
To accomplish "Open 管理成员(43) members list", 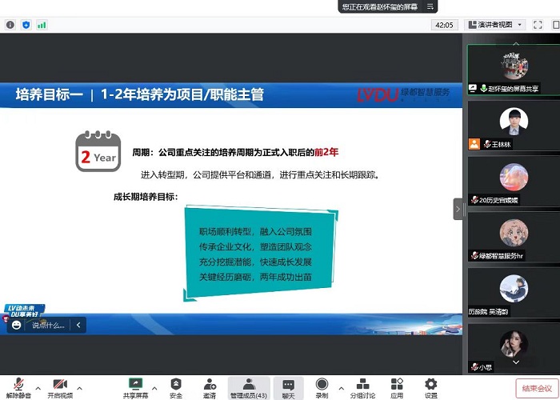I will coord(249,385).
